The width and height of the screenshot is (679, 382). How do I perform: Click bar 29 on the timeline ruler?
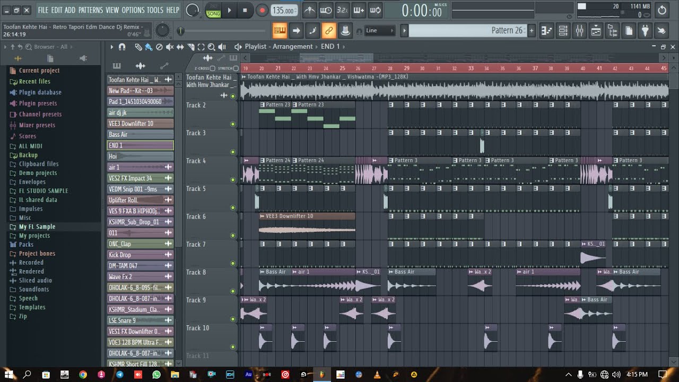[406, 68]
